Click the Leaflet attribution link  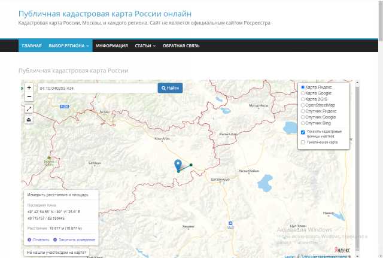click(x=290, y=257)
